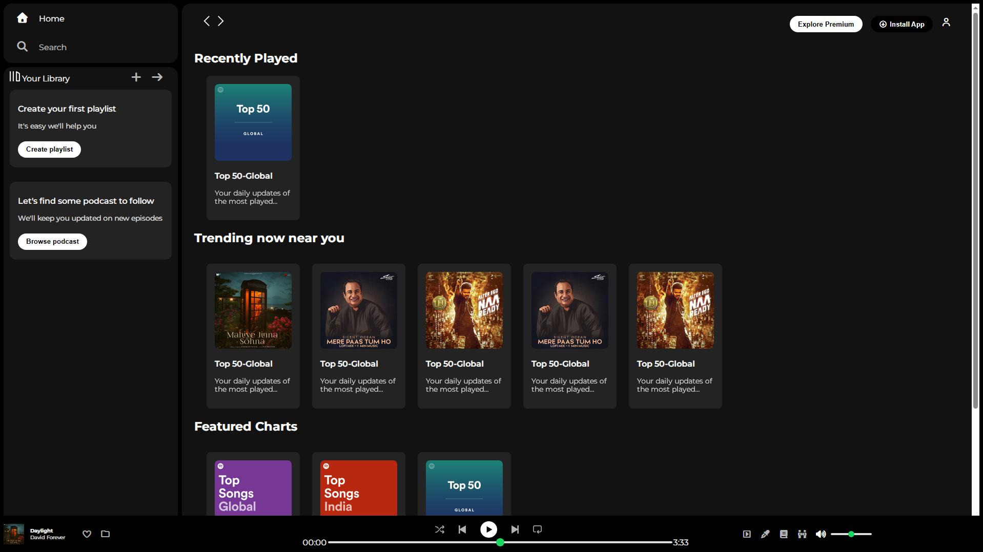
Task: Click the folder icon next to Daylight
Action: (105, 534)
